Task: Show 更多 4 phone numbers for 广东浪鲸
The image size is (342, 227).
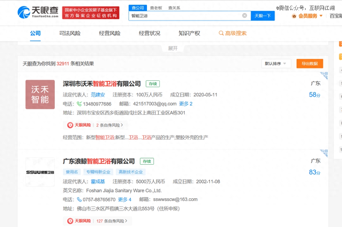Action: click(x=124, y=199)
